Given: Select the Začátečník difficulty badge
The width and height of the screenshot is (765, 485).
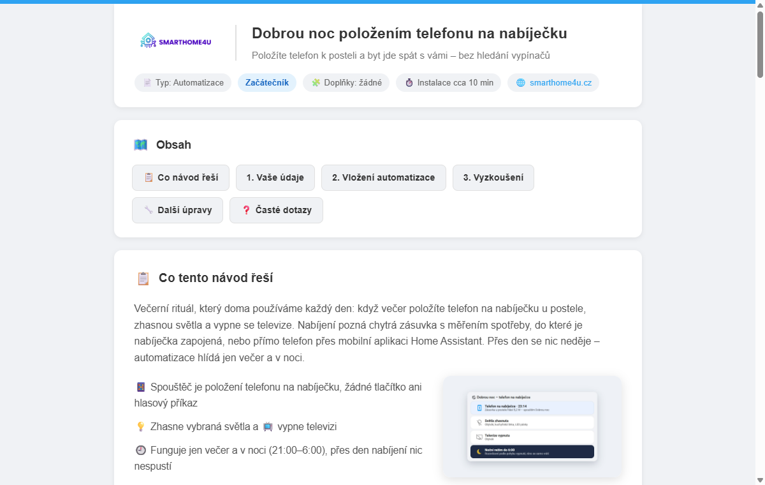Looking at the screenshot, I should coord(267,83).
